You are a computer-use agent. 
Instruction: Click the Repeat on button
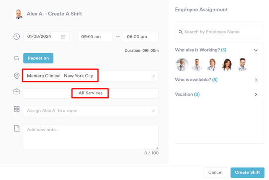click(38, 58)
